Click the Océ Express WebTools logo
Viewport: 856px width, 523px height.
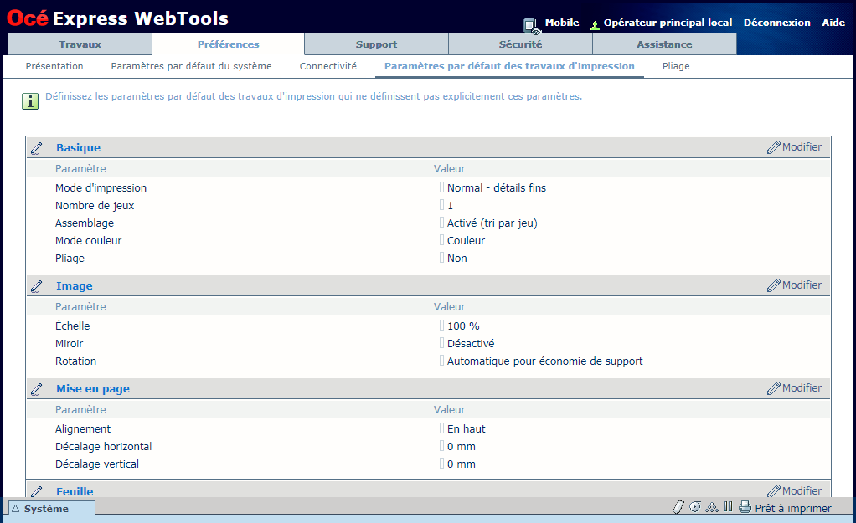pos(117,18)
